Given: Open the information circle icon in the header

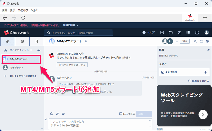Looking at the screenshot, I should pyautogui.click(x=197, y=32).
